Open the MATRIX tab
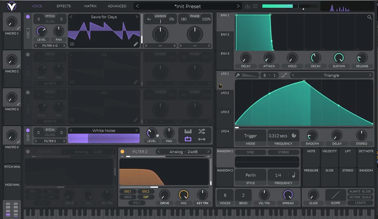Viewport: 378px width, 219px height. pyautogui.click(x=90, y=6)
